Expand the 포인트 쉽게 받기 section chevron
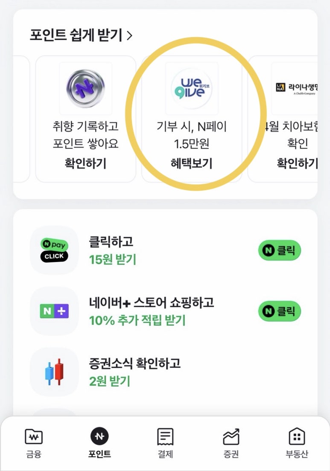330x471 pixels. pyautogui.click(x=130, y=36)
